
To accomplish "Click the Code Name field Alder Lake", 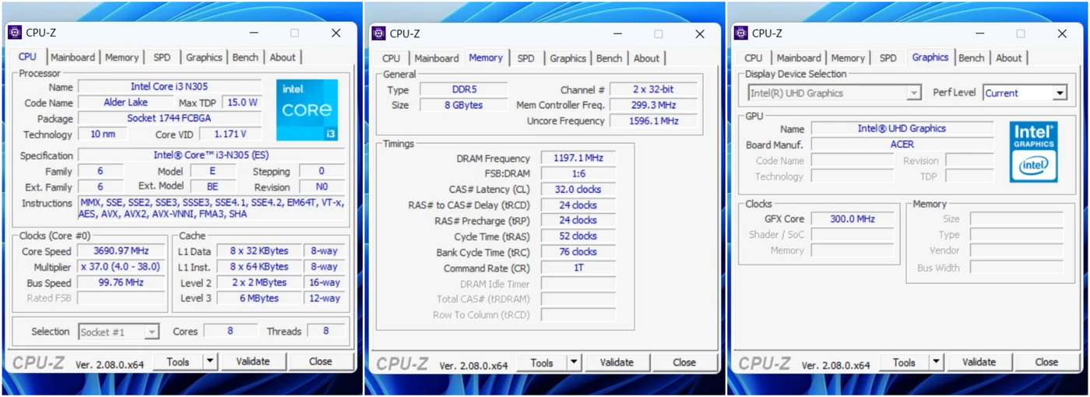I will (125, 102).
